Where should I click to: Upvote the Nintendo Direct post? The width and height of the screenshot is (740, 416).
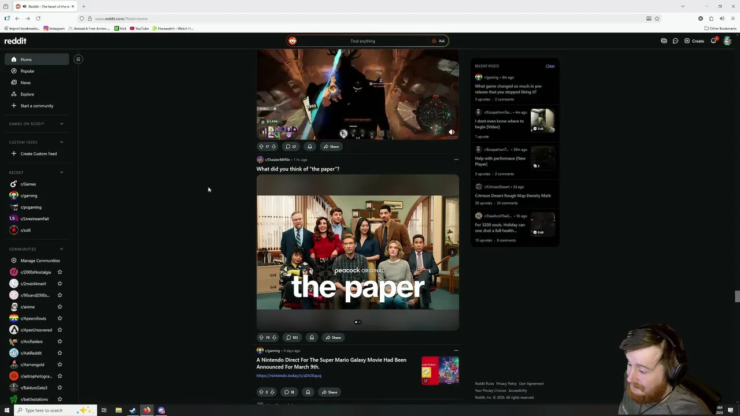click(261, 392)
